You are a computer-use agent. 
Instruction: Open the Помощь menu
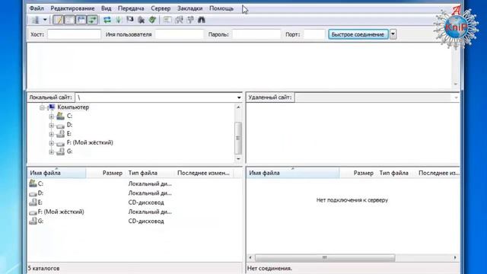pos(221,8)
